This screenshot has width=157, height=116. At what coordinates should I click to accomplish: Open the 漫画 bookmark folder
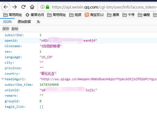coord(113,15)
